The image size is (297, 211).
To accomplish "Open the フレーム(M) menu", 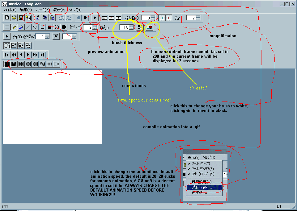I will pos(42,10).
